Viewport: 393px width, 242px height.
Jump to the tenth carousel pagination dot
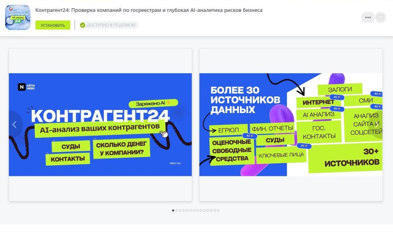[x=204, y=210]
